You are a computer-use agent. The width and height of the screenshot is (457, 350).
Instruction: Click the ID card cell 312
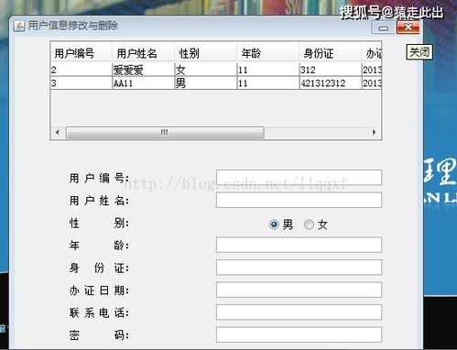coord(331,70)
